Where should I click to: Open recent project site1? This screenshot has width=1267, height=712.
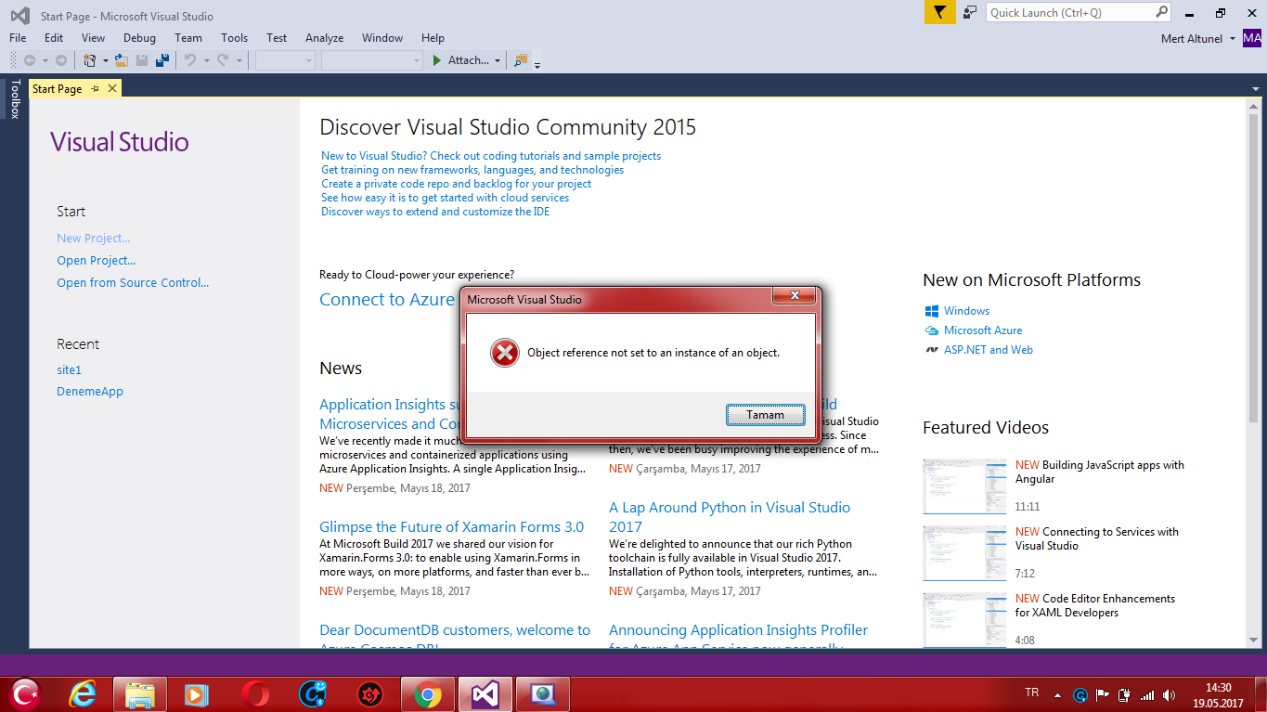pos(69,369)
